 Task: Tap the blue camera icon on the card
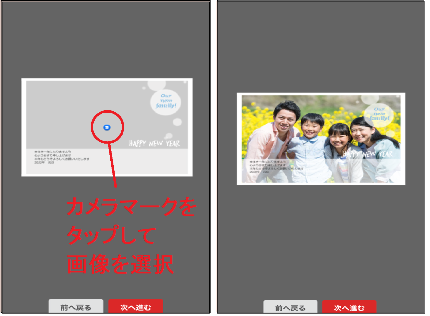pyautogui.click(x=107, y=127)
